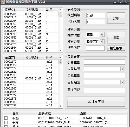Viewport: 130px width, 127px height.
Task: Click the model list scrollbar thumb
Action: [60, 14]
